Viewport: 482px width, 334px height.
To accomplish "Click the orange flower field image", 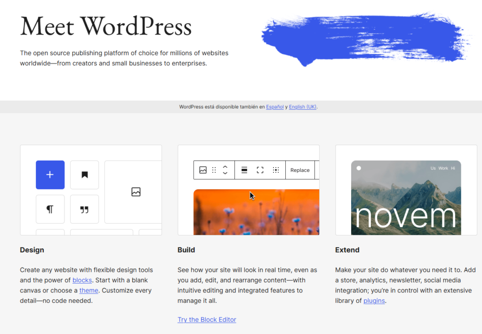I will 257,212.
